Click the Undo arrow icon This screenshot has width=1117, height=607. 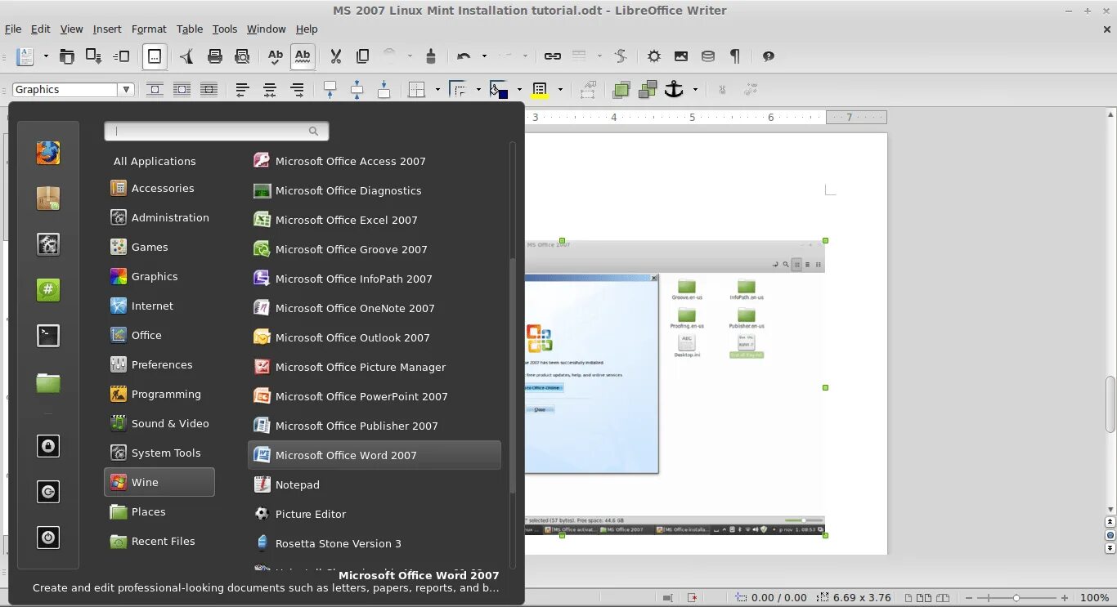click(464, 56)
